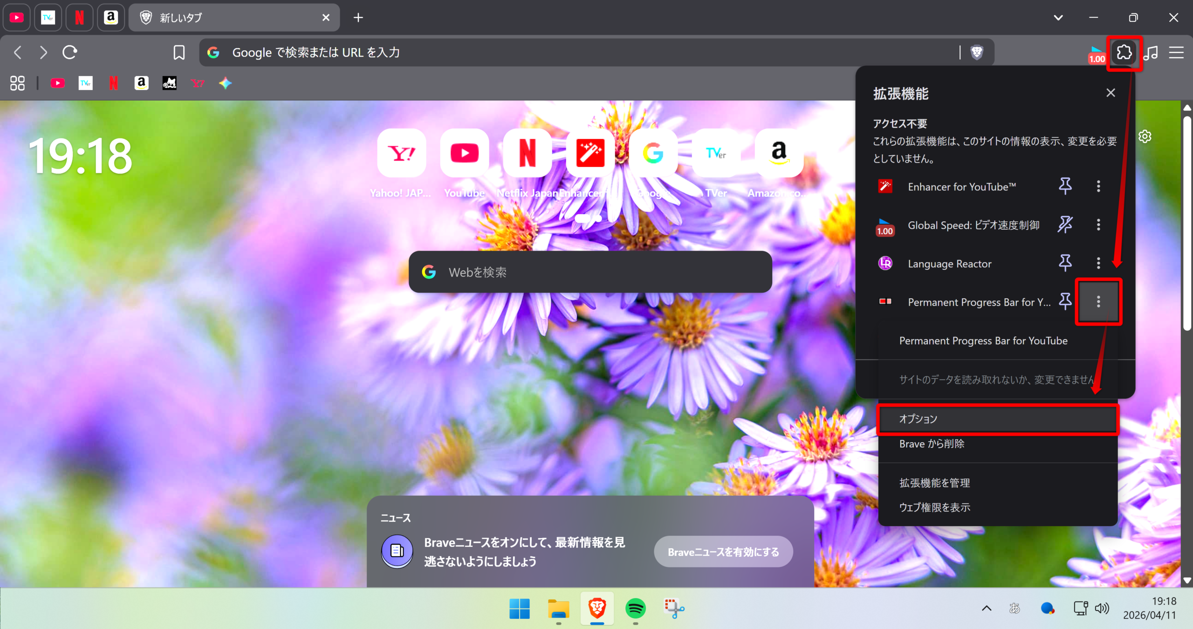Open more options for Enhancer for YouTube
The height and width of the screenshot is (629, 1193).
1098,186
